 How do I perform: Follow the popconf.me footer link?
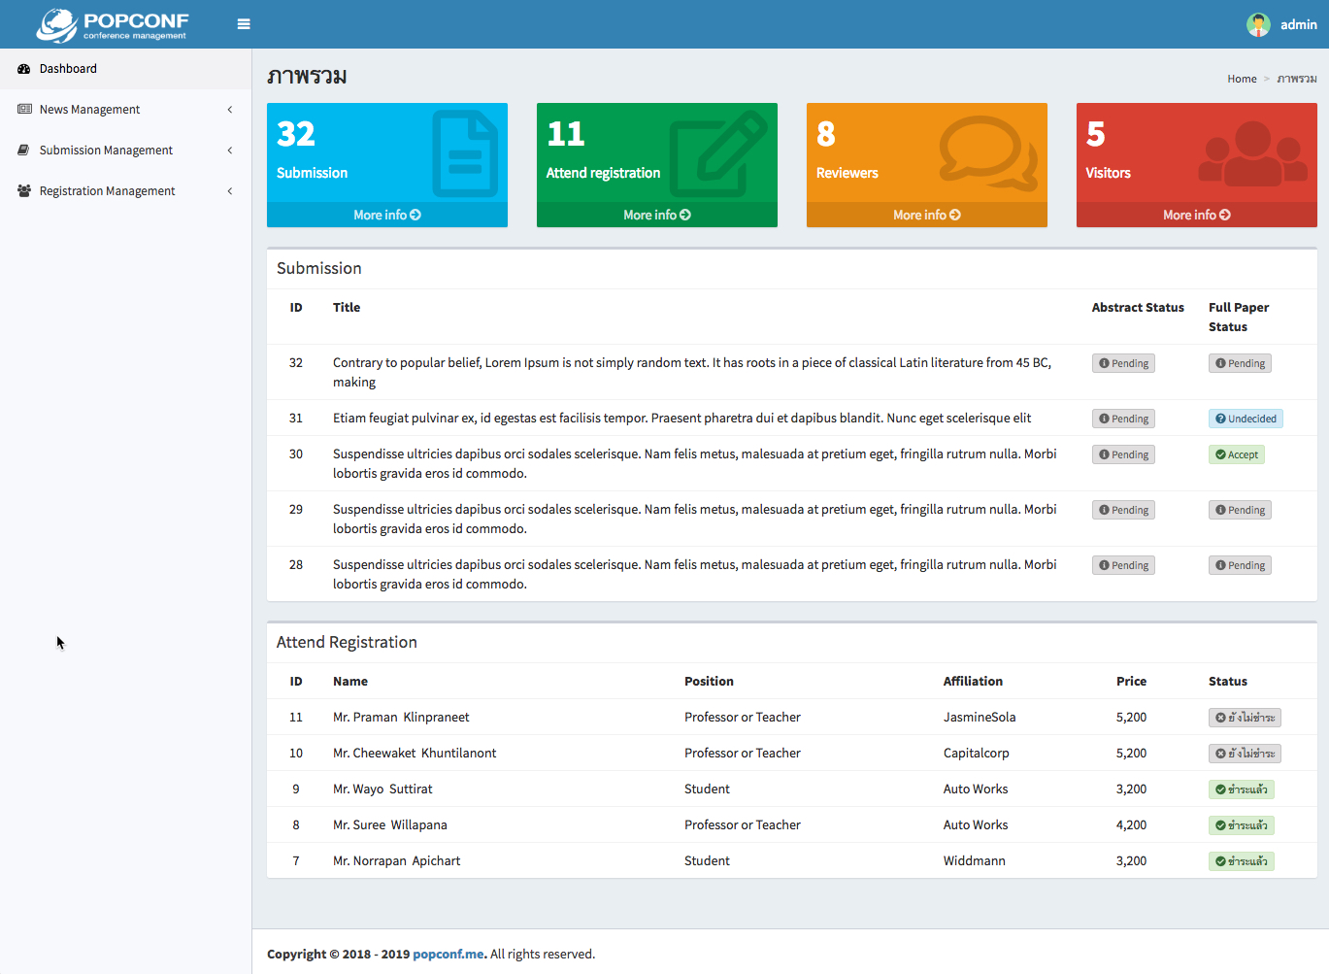coord(448,954)
